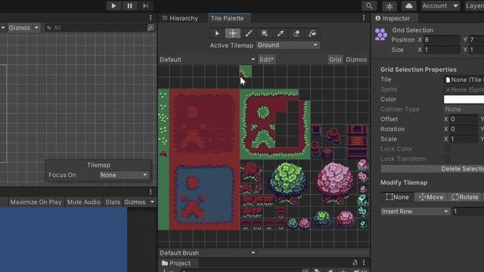Select the Paintbrush tool in Tile Palette

click(x=249, y=33)
